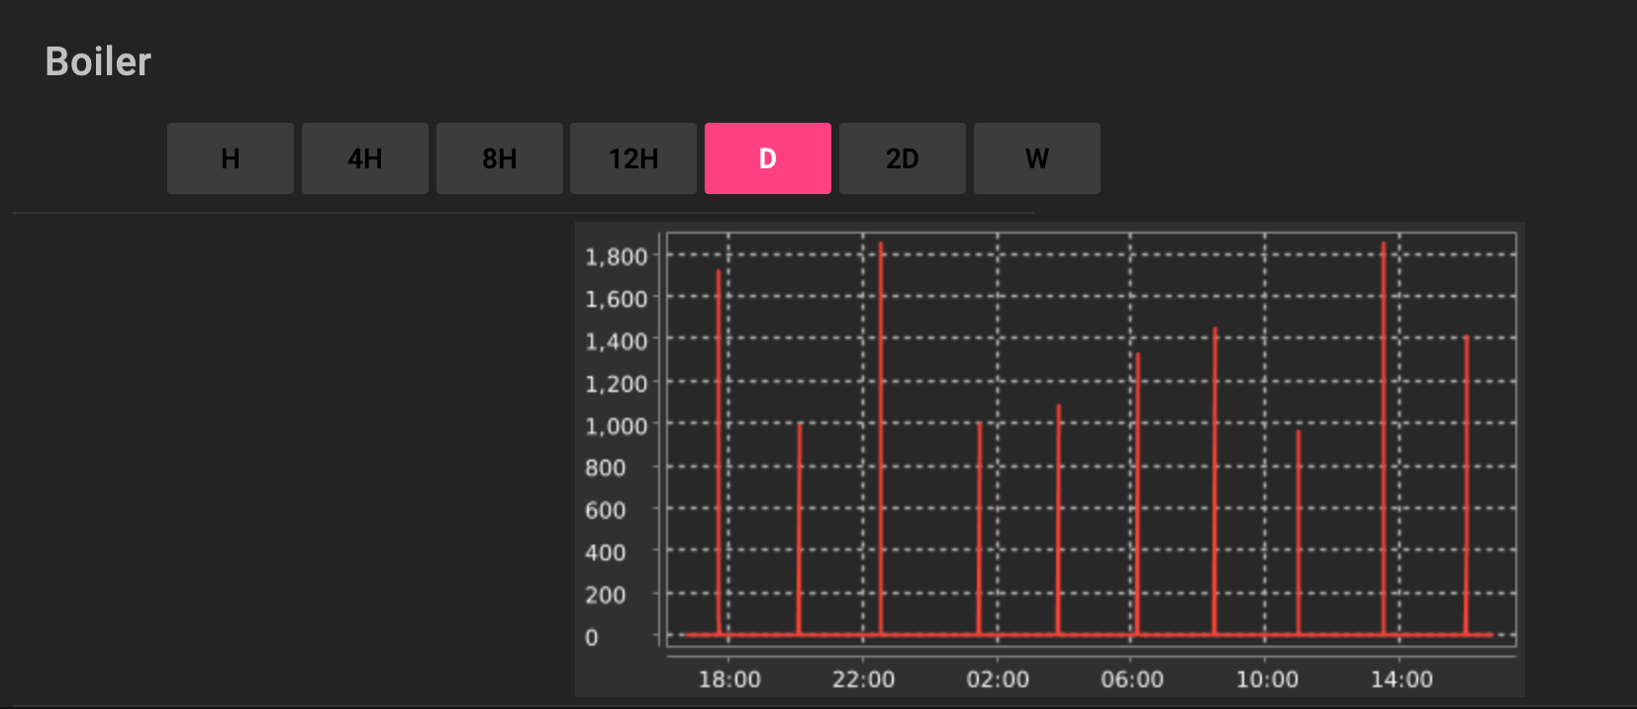Switch chart range to 4H
This screenshot has width=1637, height=709.
coord(365,158)
